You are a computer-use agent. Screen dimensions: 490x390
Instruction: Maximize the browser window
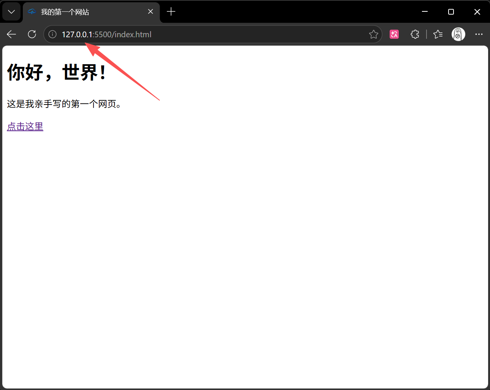tap(451, 12)
